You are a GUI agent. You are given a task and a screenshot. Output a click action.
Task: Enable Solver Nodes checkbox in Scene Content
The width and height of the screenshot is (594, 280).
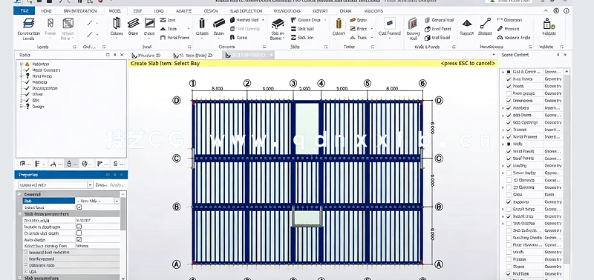pyautogui.click(x=509, y=173)
